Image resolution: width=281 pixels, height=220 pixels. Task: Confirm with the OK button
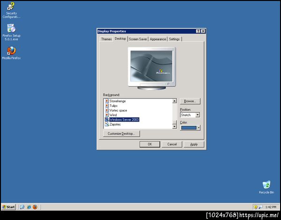click(x=150, y=144)
